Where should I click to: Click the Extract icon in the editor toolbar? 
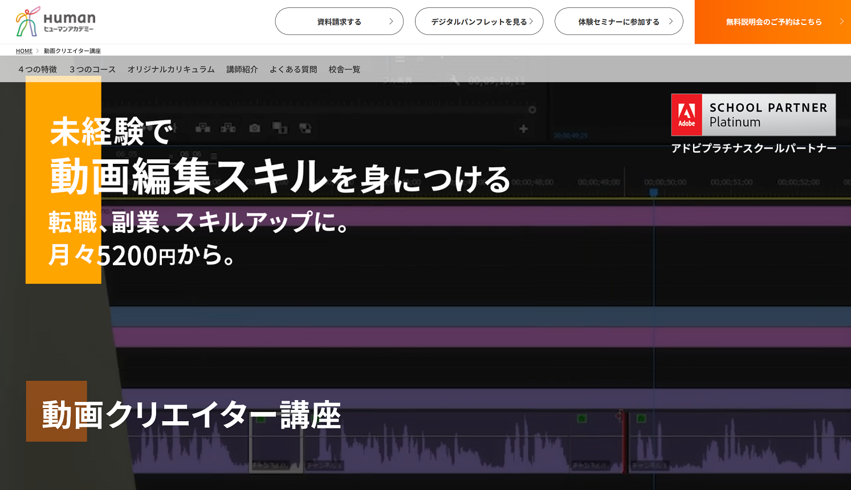227,128
